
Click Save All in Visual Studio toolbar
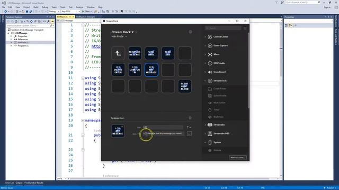31,12
